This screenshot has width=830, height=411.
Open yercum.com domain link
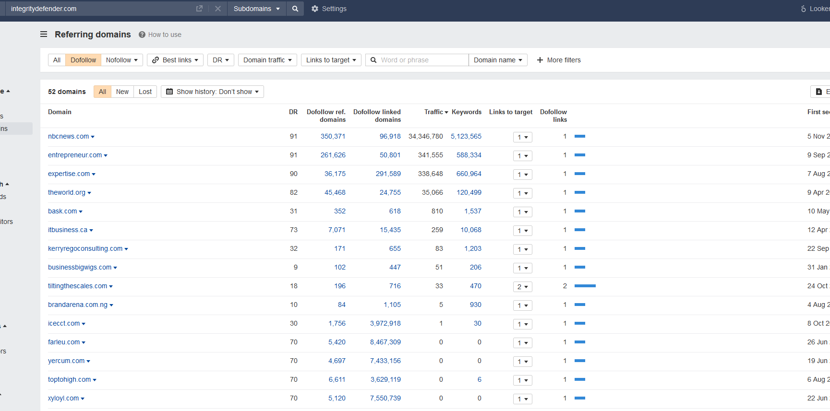tap(66, 361)
